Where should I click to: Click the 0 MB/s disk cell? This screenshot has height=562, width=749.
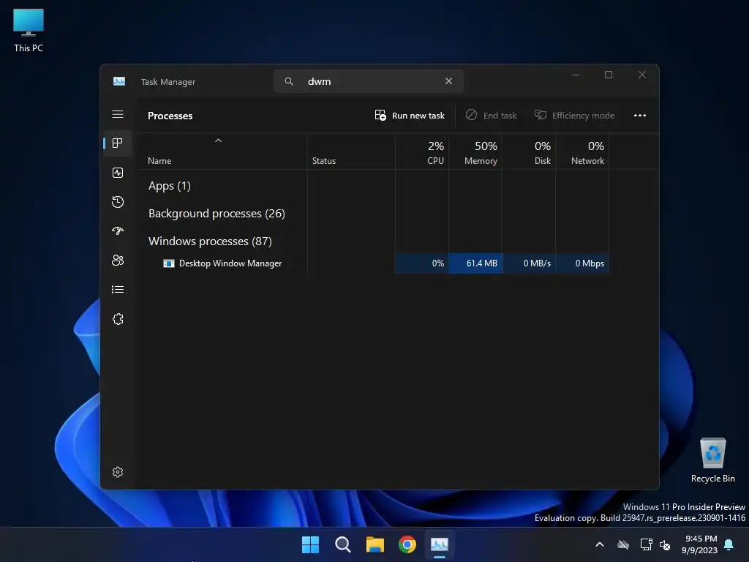pyautogui.click(x=529, y=263)
